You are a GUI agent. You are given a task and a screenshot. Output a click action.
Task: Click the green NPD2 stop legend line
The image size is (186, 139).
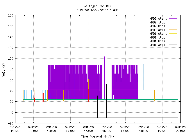(173, 22)
